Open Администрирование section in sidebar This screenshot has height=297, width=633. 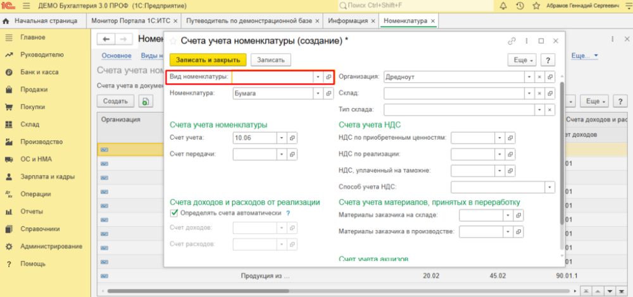[x=51, y=246]
